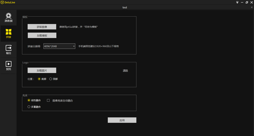
Task: Open the 输出 output section
Action: pos(8,50)
